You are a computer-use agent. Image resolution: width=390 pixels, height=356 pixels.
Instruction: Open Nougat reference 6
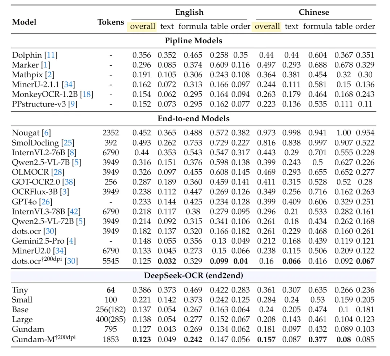[x=46, y=133]
